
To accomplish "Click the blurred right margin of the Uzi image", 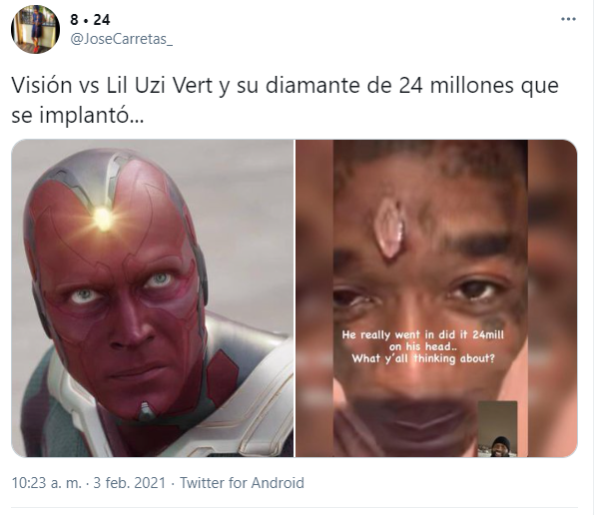I will click(x=552, y=298).
